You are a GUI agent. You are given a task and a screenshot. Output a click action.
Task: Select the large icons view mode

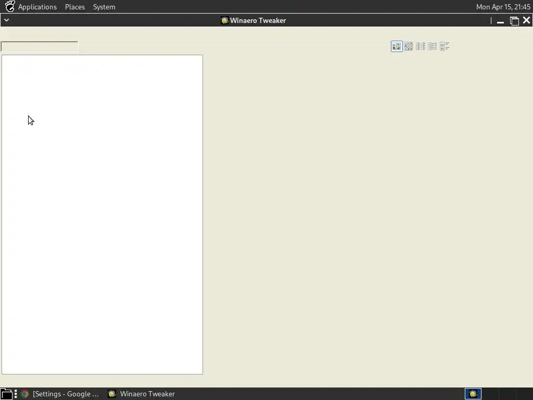pos(396,46)
